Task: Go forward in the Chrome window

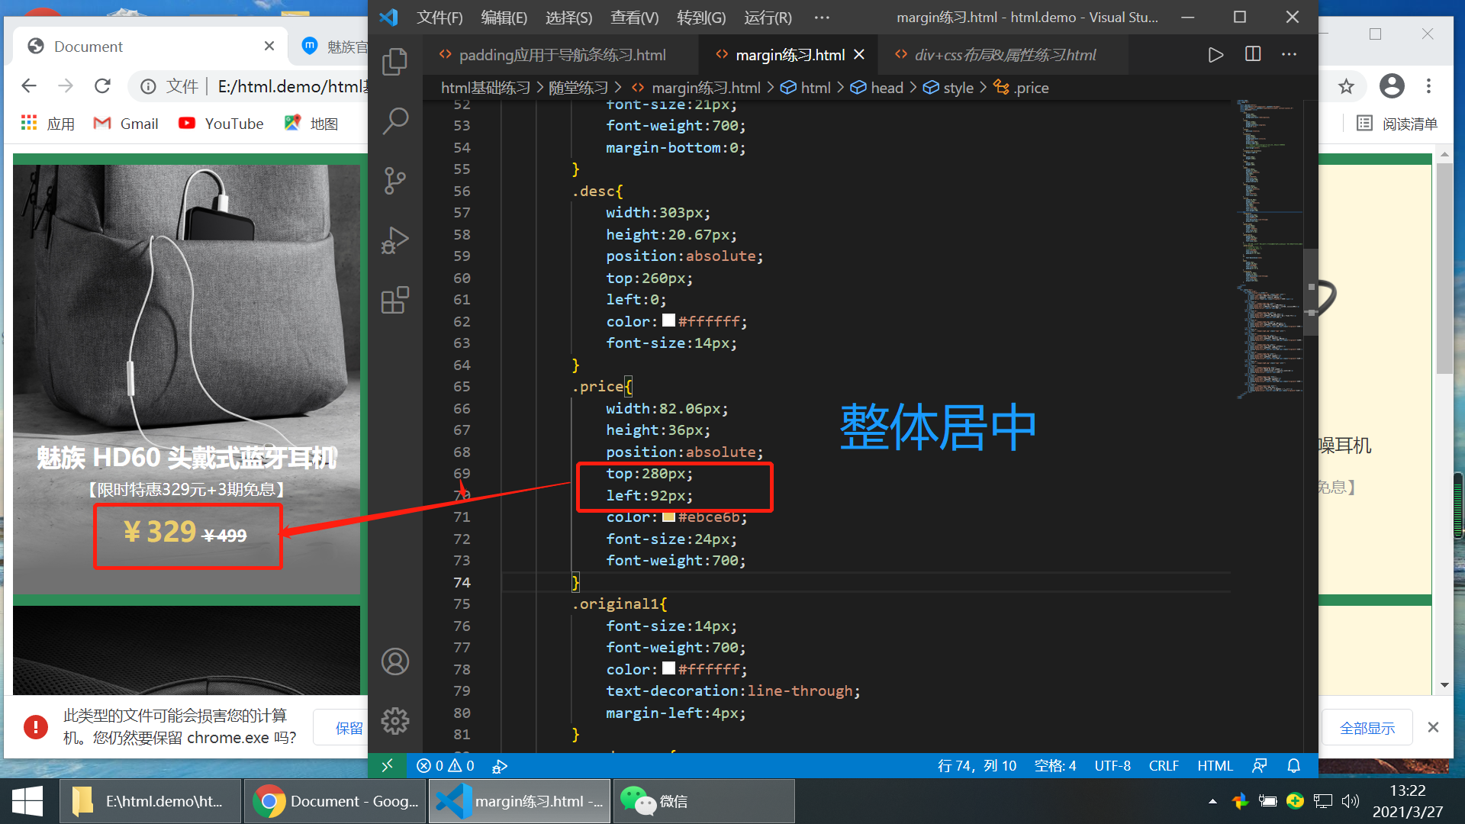Action: [x=66, y=85]
